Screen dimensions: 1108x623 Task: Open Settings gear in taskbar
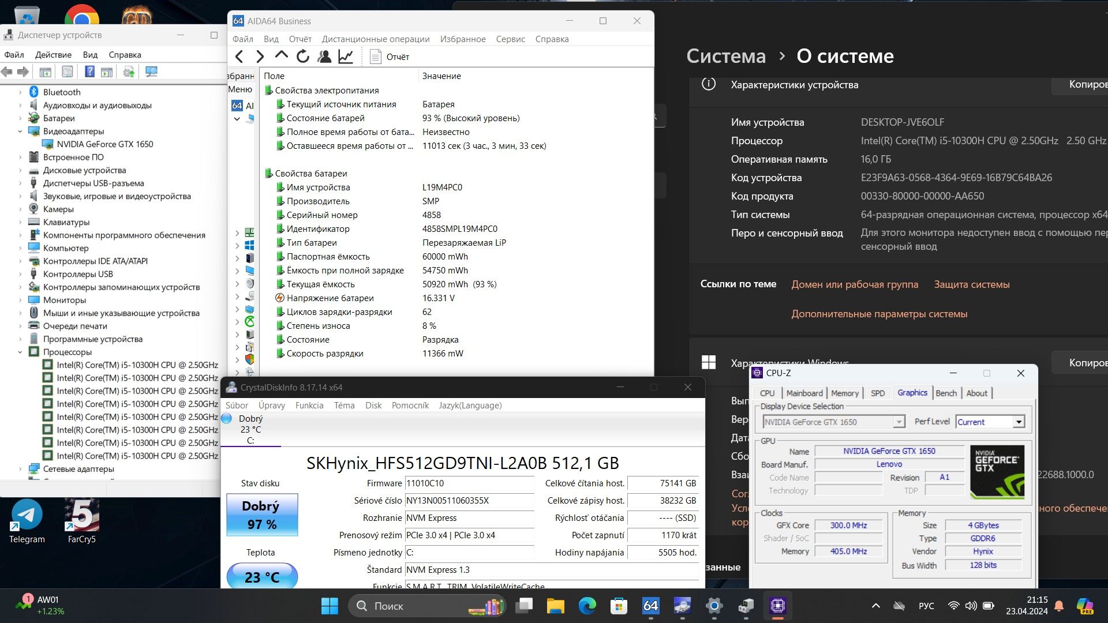tap(714, 606)
